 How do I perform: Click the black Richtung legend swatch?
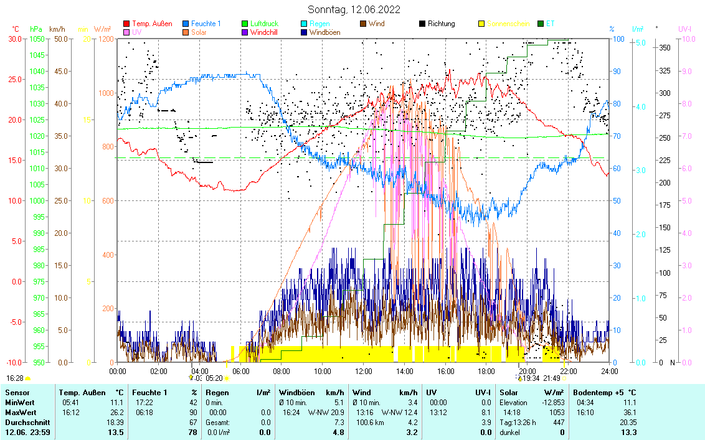point(422,24)
